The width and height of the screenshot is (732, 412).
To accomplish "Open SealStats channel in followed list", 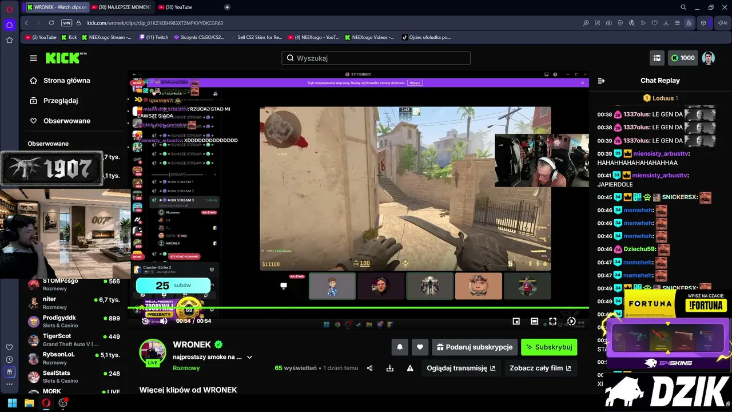I will coord(74,377).
